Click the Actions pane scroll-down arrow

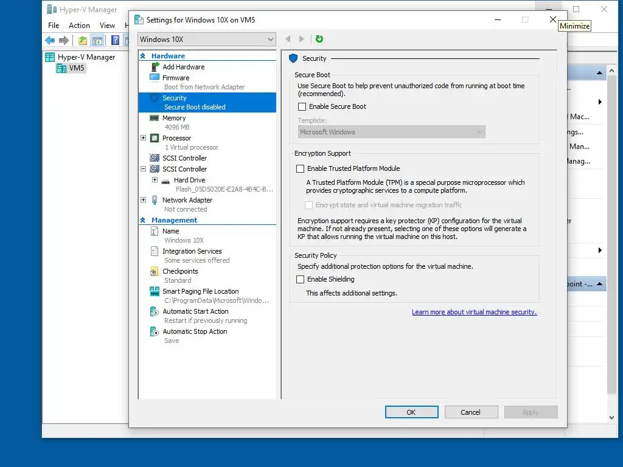612,418
